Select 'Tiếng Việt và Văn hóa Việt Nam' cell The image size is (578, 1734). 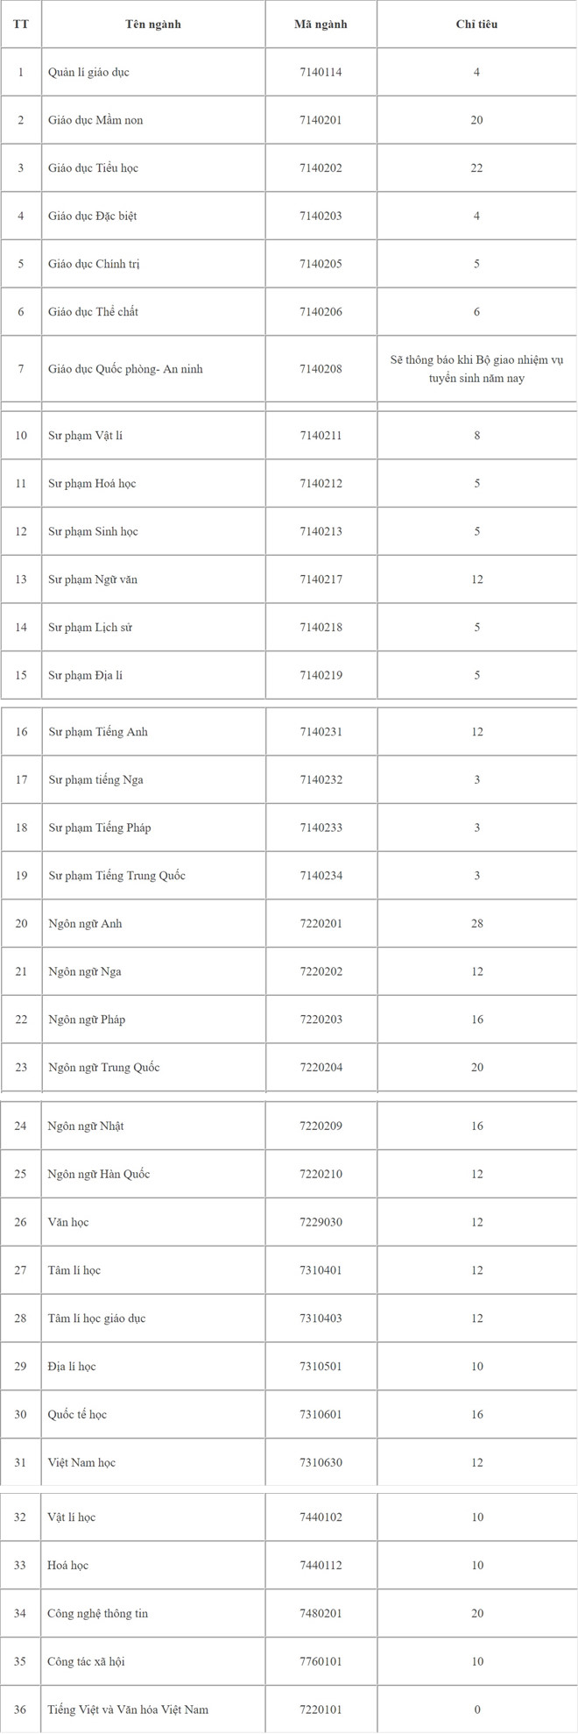click(x=153, y=1709)
